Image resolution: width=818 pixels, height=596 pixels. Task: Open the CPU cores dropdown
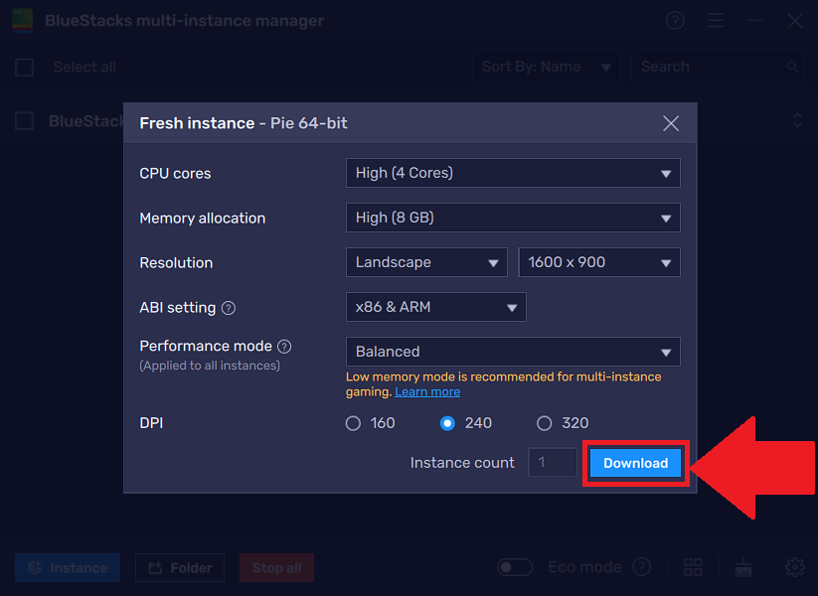(513, 173)
